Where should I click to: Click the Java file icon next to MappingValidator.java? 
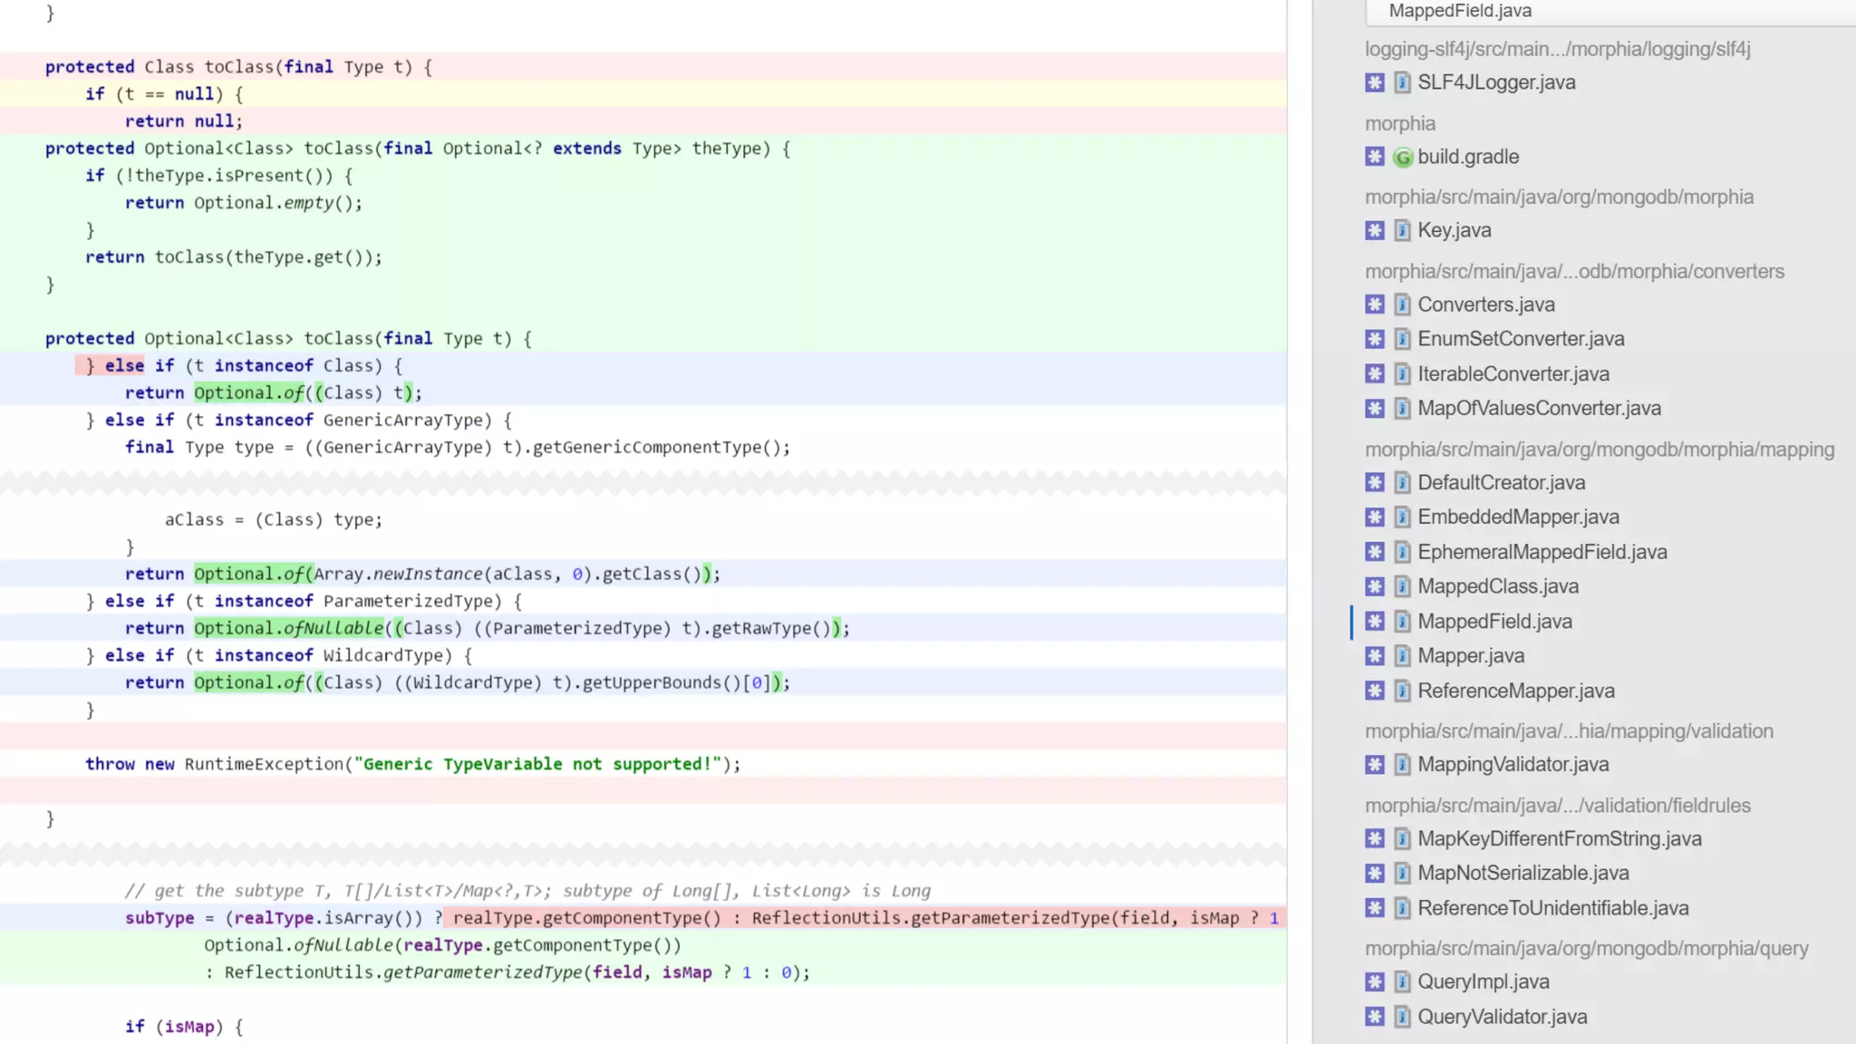click(x=1402, y=765)
